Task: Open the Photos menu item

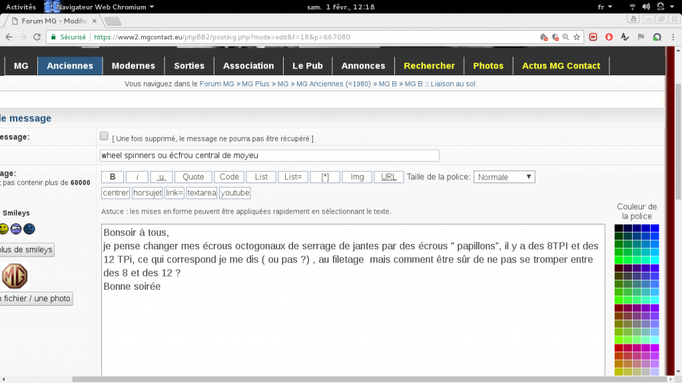Action: tap(488, 66)
